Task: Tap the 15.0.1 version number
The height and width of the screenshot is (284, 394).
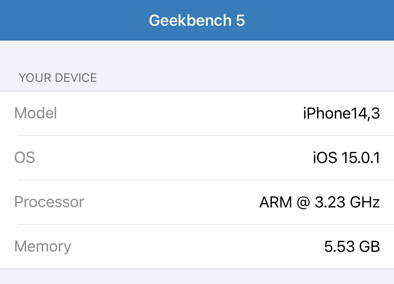Action: tap(361, 158)
